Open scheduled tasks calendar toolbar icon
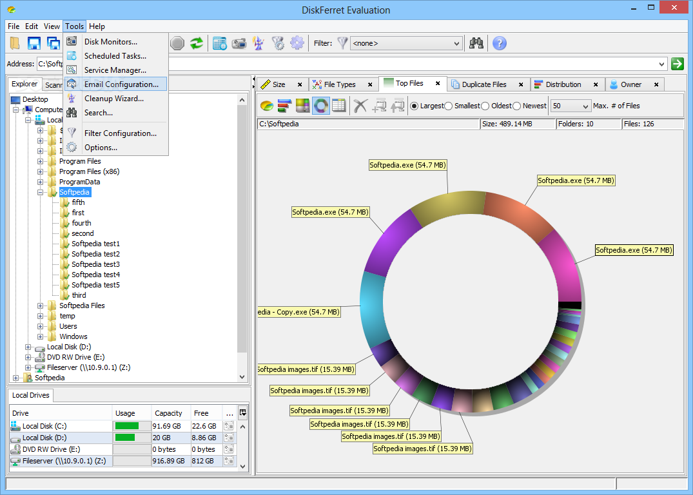 coord(220,43)
